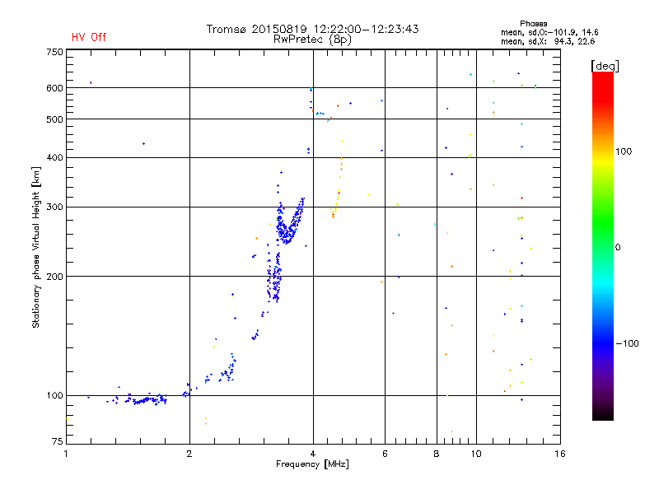This screenshot has width=659, height=494.
Task: Click the '[deg]' colorbar unit label
Action: 605,66
